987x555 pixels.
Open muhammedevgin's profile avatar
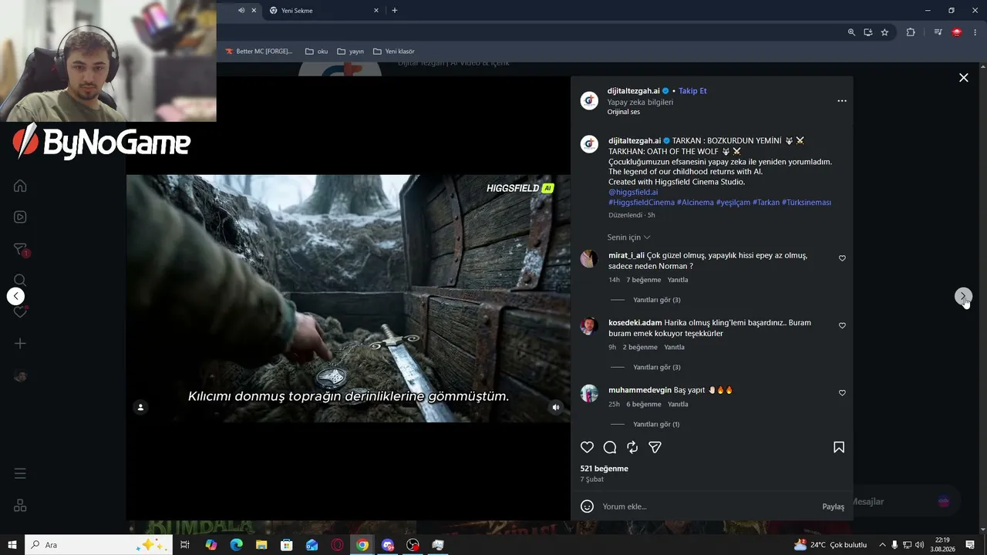coord(589,393)
